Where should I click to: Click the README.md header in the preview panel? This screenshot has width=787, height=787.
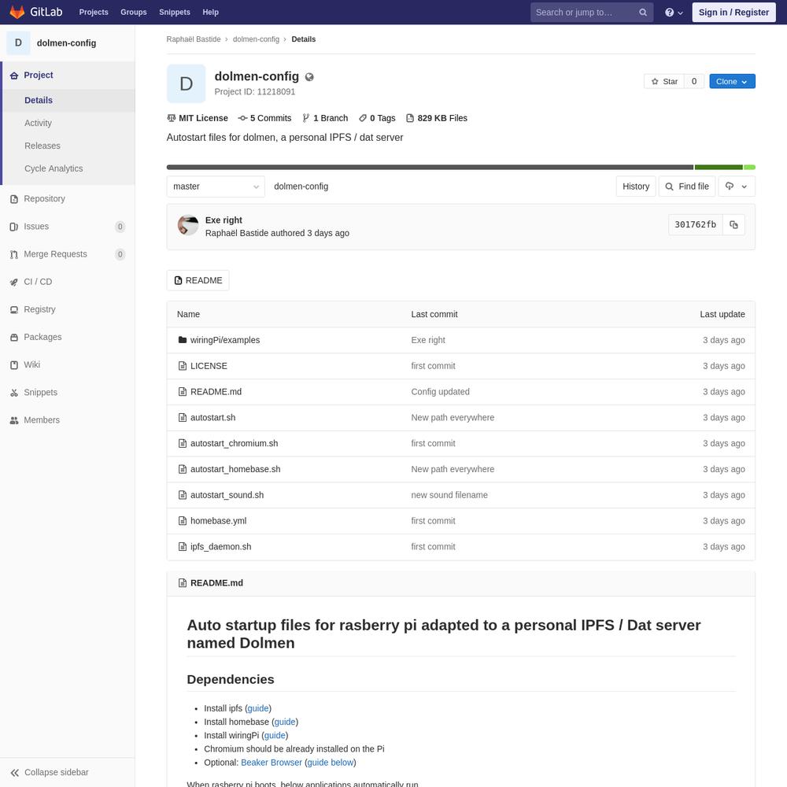(x=216, y=583)
